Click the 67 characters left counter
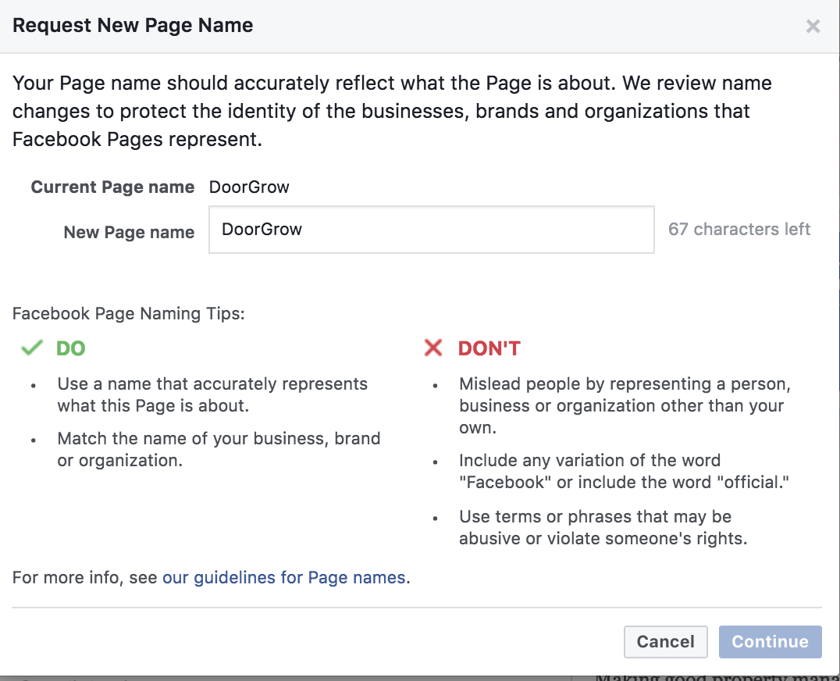 (x=739, y=230)
